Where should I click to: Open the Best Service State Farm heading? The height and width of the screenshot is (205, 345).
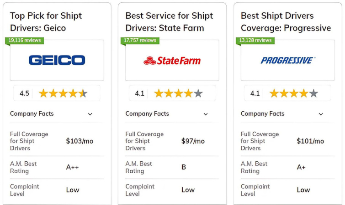[169, 22]
